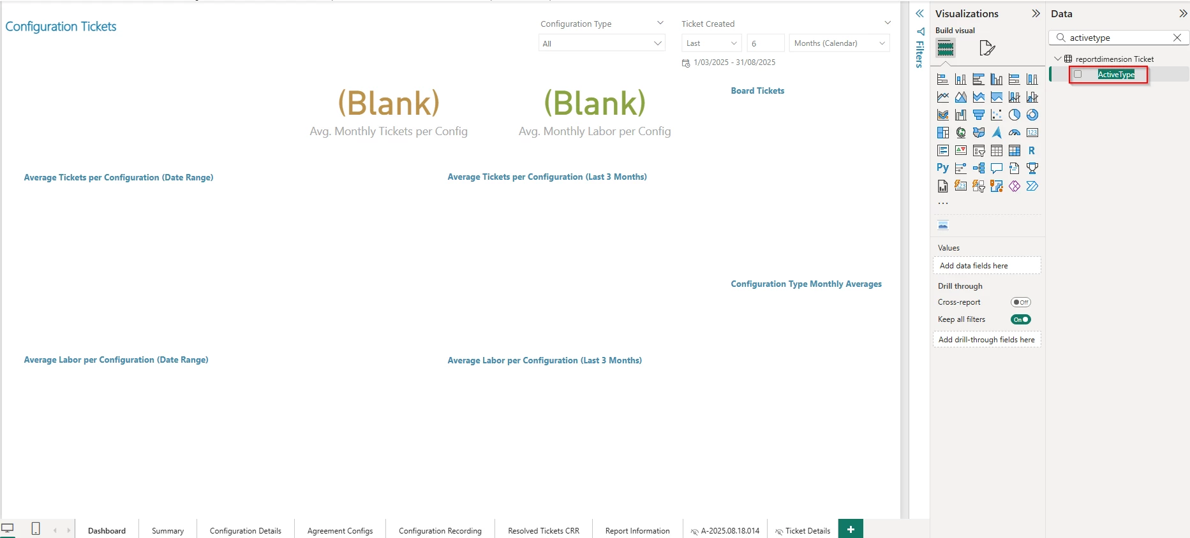
Task: Collapse the reportdimension Ticket table
Action: [x=1057, y=59]
